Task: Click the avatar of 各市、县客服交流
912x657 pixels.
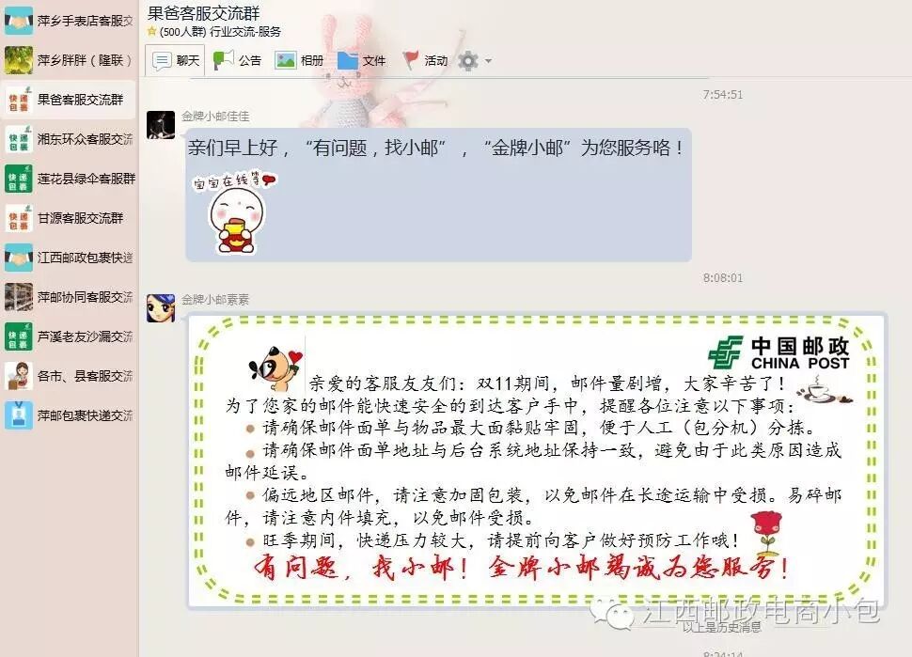Action: [19, 376]
